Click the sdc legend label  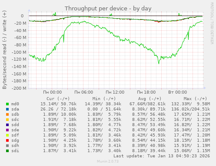15,120
